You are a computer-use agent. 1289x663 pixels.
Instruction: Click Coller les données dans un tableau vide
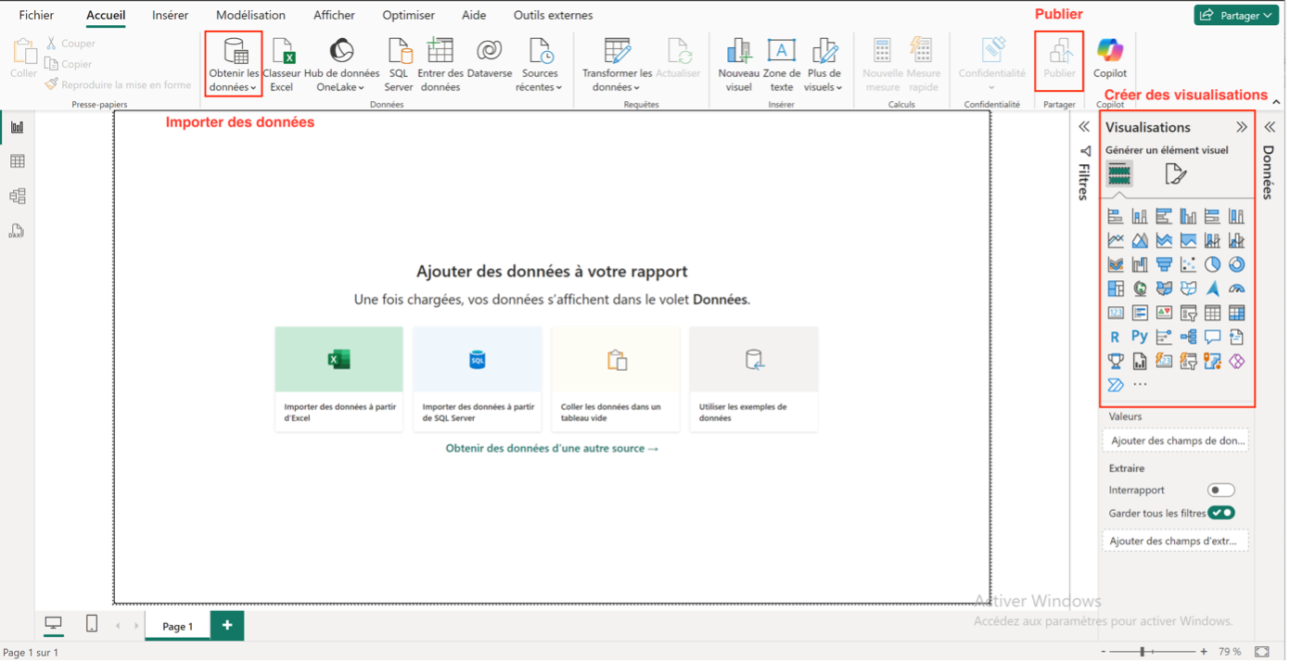615,378
